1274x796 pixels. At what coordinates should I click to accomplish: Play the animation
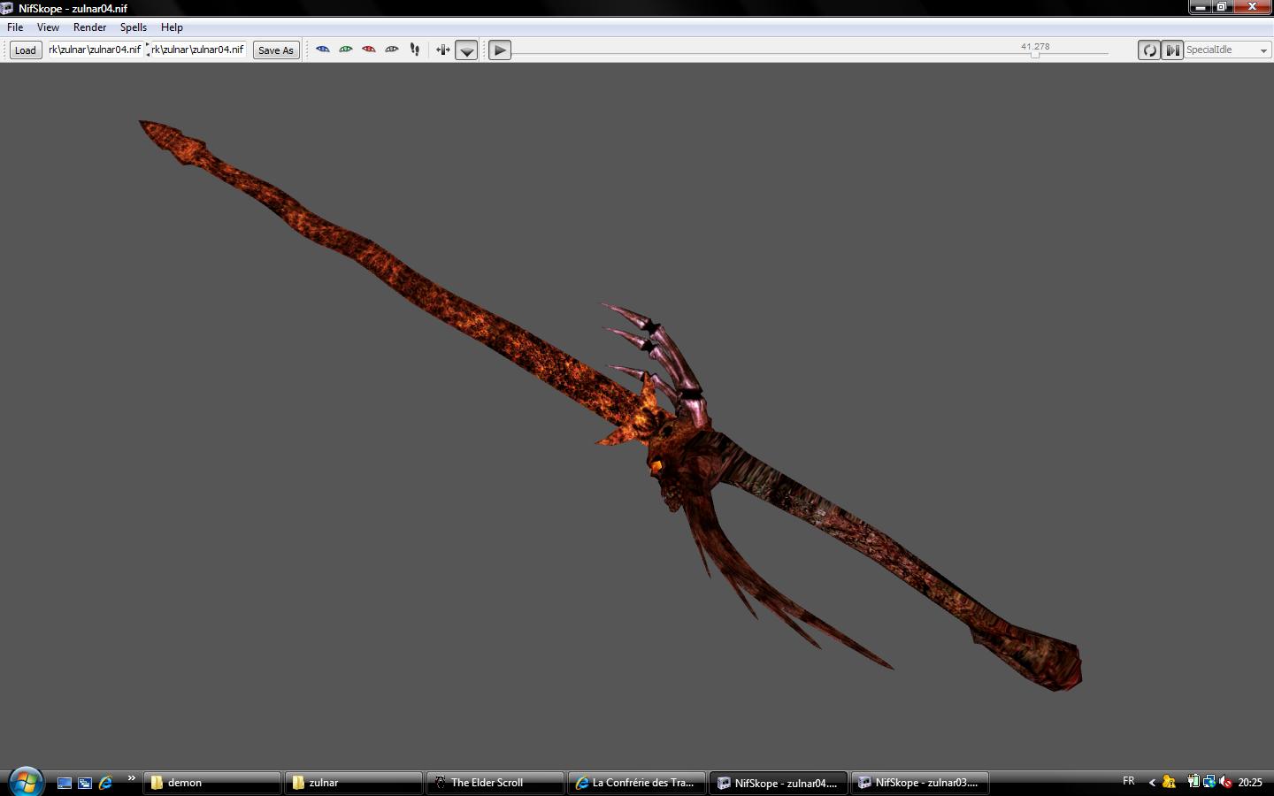pyautogui.click(x=500, y=50)
